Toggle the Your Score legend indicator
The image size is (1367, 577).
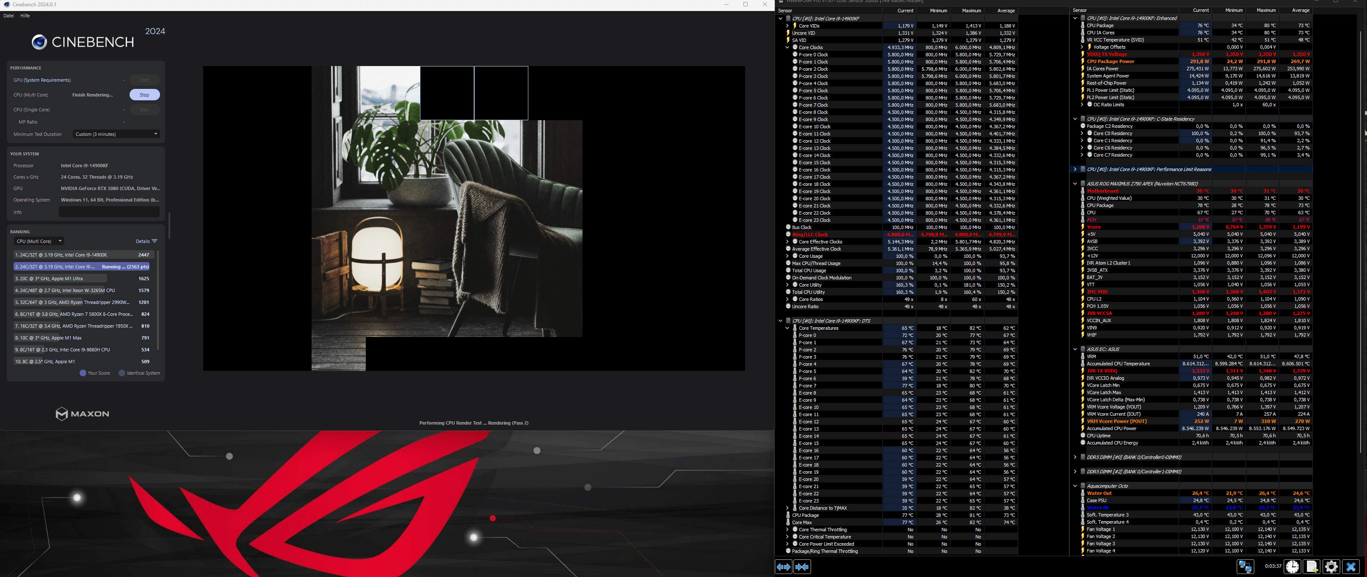(83, 373)
